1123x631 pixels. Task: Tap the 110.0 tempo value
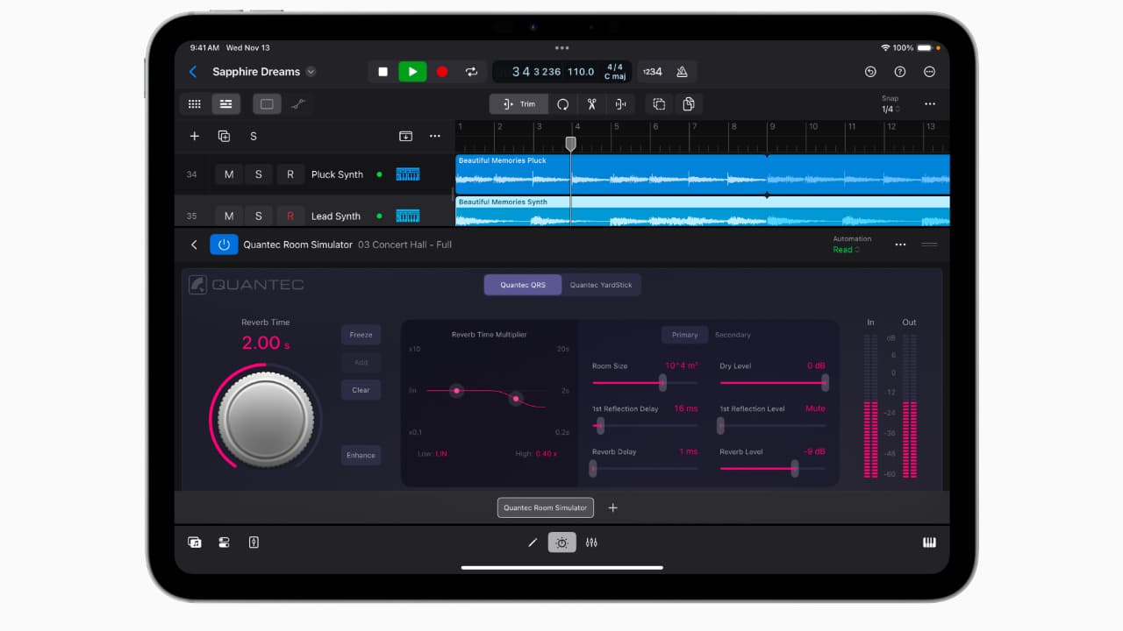pos(581,72)
